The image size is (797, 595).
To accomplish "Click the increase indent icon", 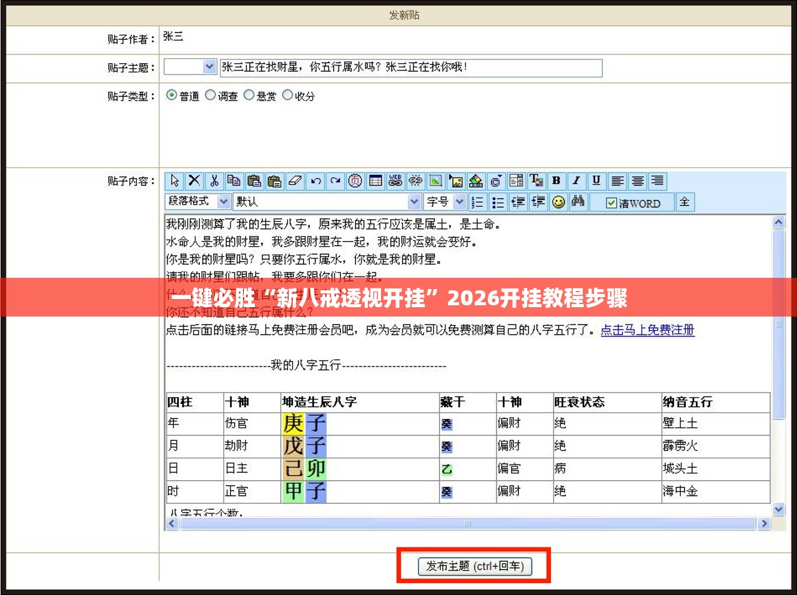I will [x=538, y=202].
